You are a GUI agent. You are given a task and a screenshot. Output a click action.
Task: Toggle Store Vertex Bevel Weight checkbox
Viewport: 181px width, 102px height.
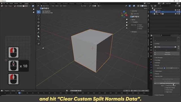[165, 86]
